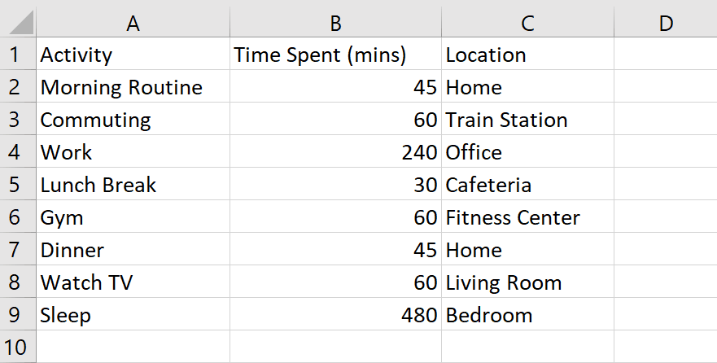Select the Morning Routine cell
Screen dimensions: 717x363
pos(133,87)
